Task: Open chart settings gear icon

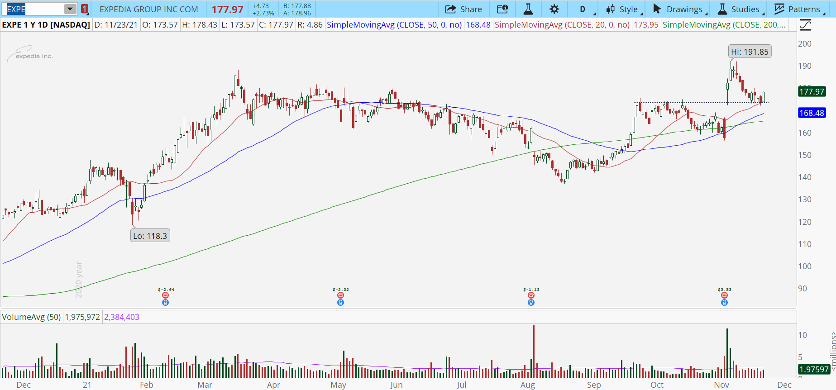Action: [554, 9]
